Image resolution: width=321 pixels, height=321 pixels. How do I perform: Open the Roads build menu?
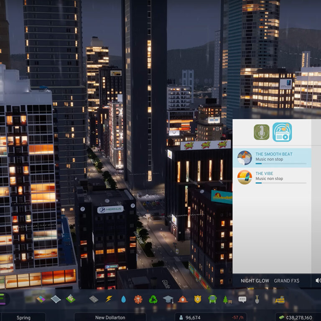(94, 299)
